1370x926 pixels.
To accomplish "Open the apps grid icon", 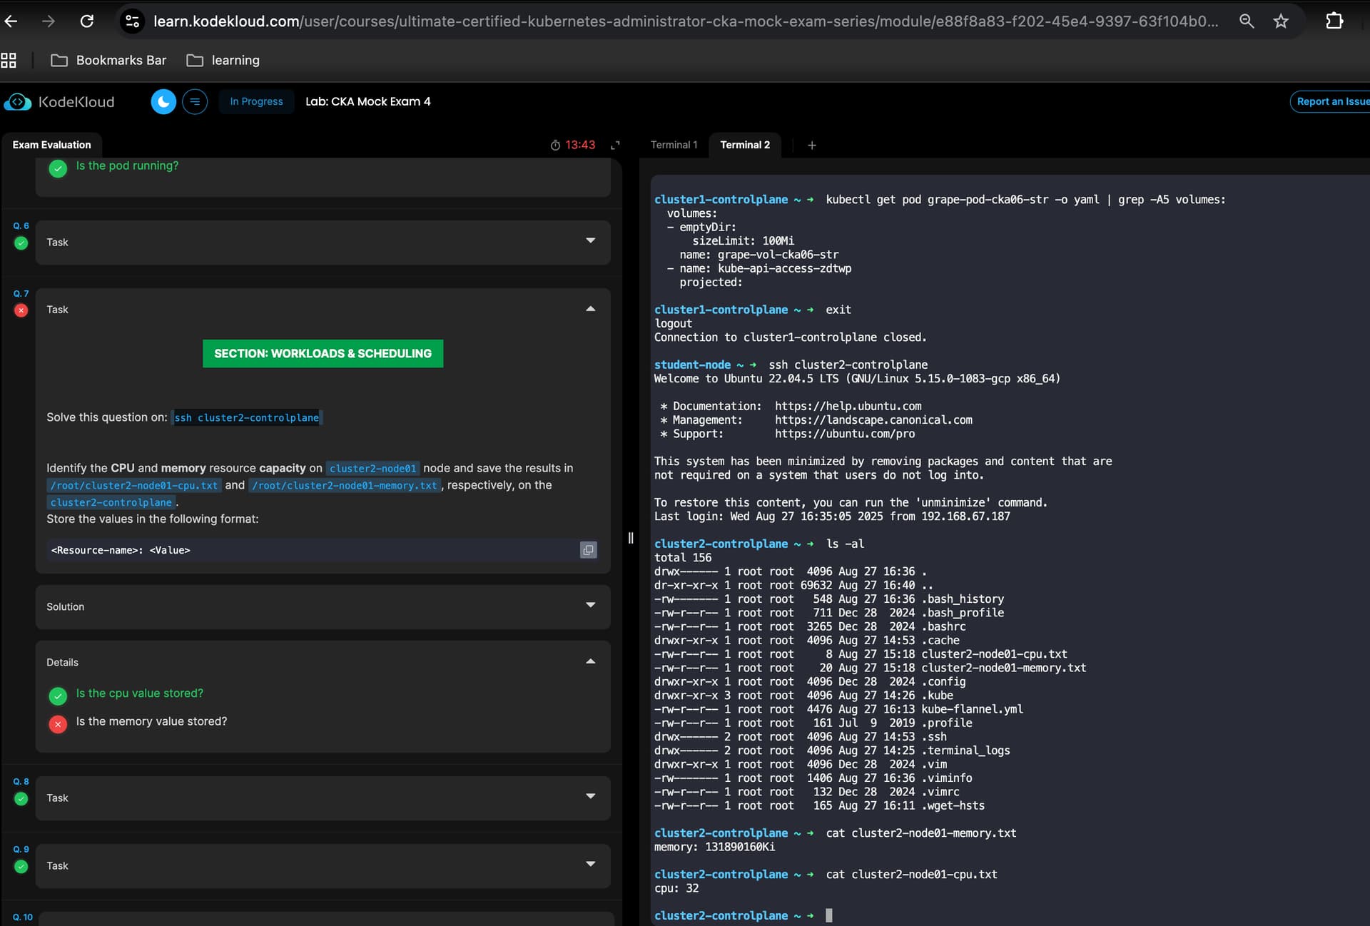I will tap(9, 61).
